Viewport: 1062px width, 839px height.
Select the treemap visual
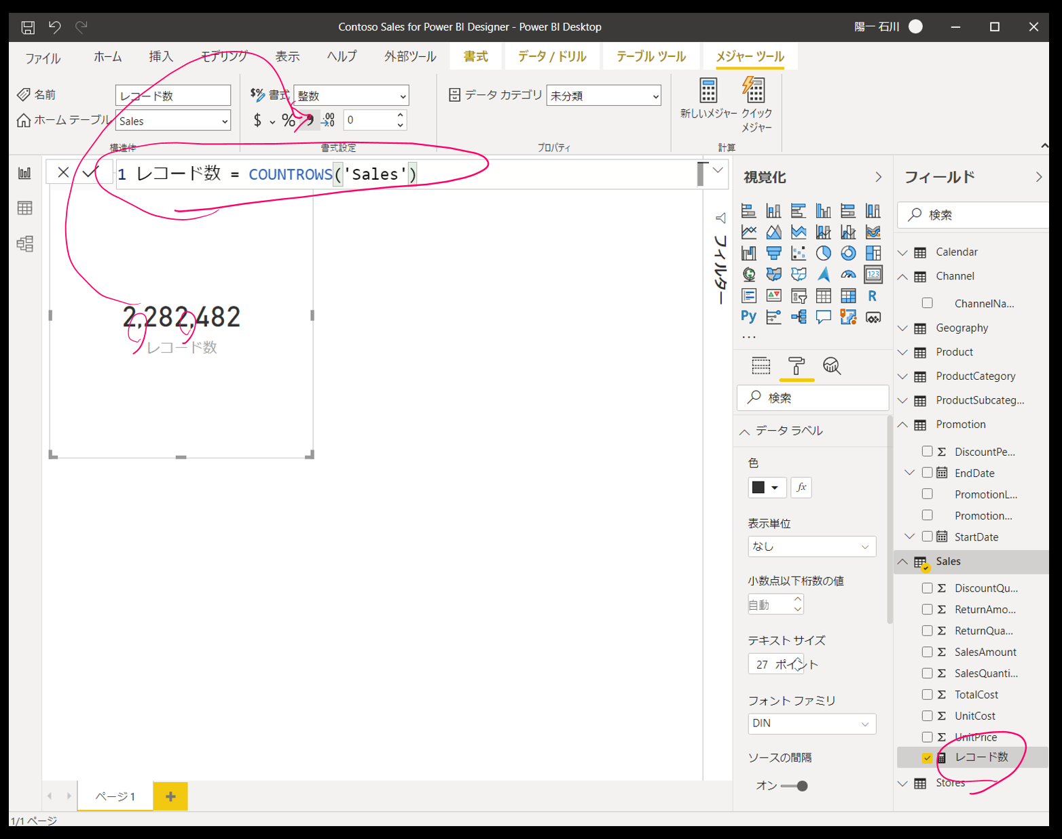pos(873,253)
